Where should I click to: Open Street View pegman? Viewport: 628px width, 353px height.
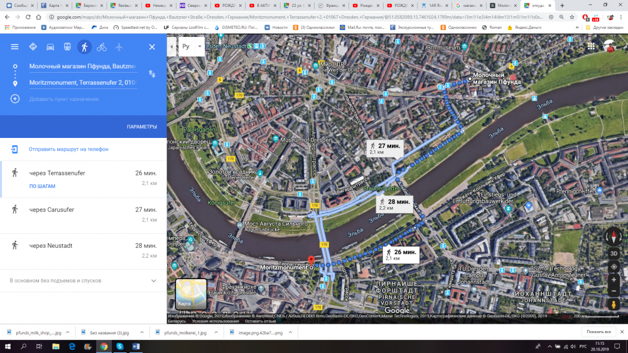[614, 304]
